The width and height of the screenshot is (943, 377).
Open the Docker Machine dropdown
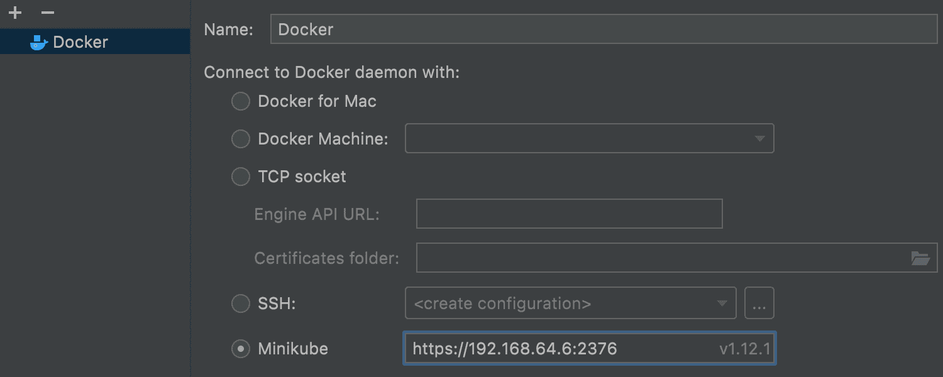pos(590,138)
